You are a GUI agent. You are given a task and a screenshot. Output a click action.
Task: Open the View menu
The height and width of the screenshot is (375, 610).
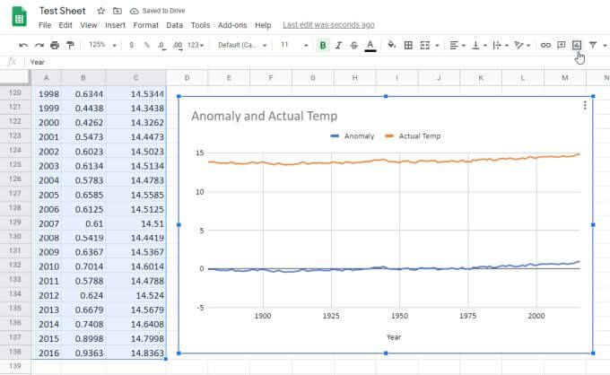(89, 25)
